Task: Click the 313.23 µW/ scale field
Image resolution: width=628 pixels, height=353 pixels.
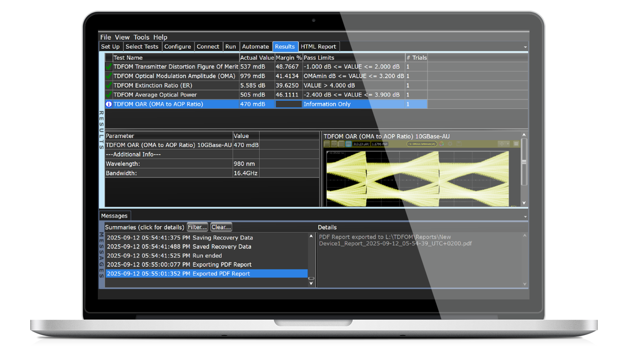Action: coord(361,144)
